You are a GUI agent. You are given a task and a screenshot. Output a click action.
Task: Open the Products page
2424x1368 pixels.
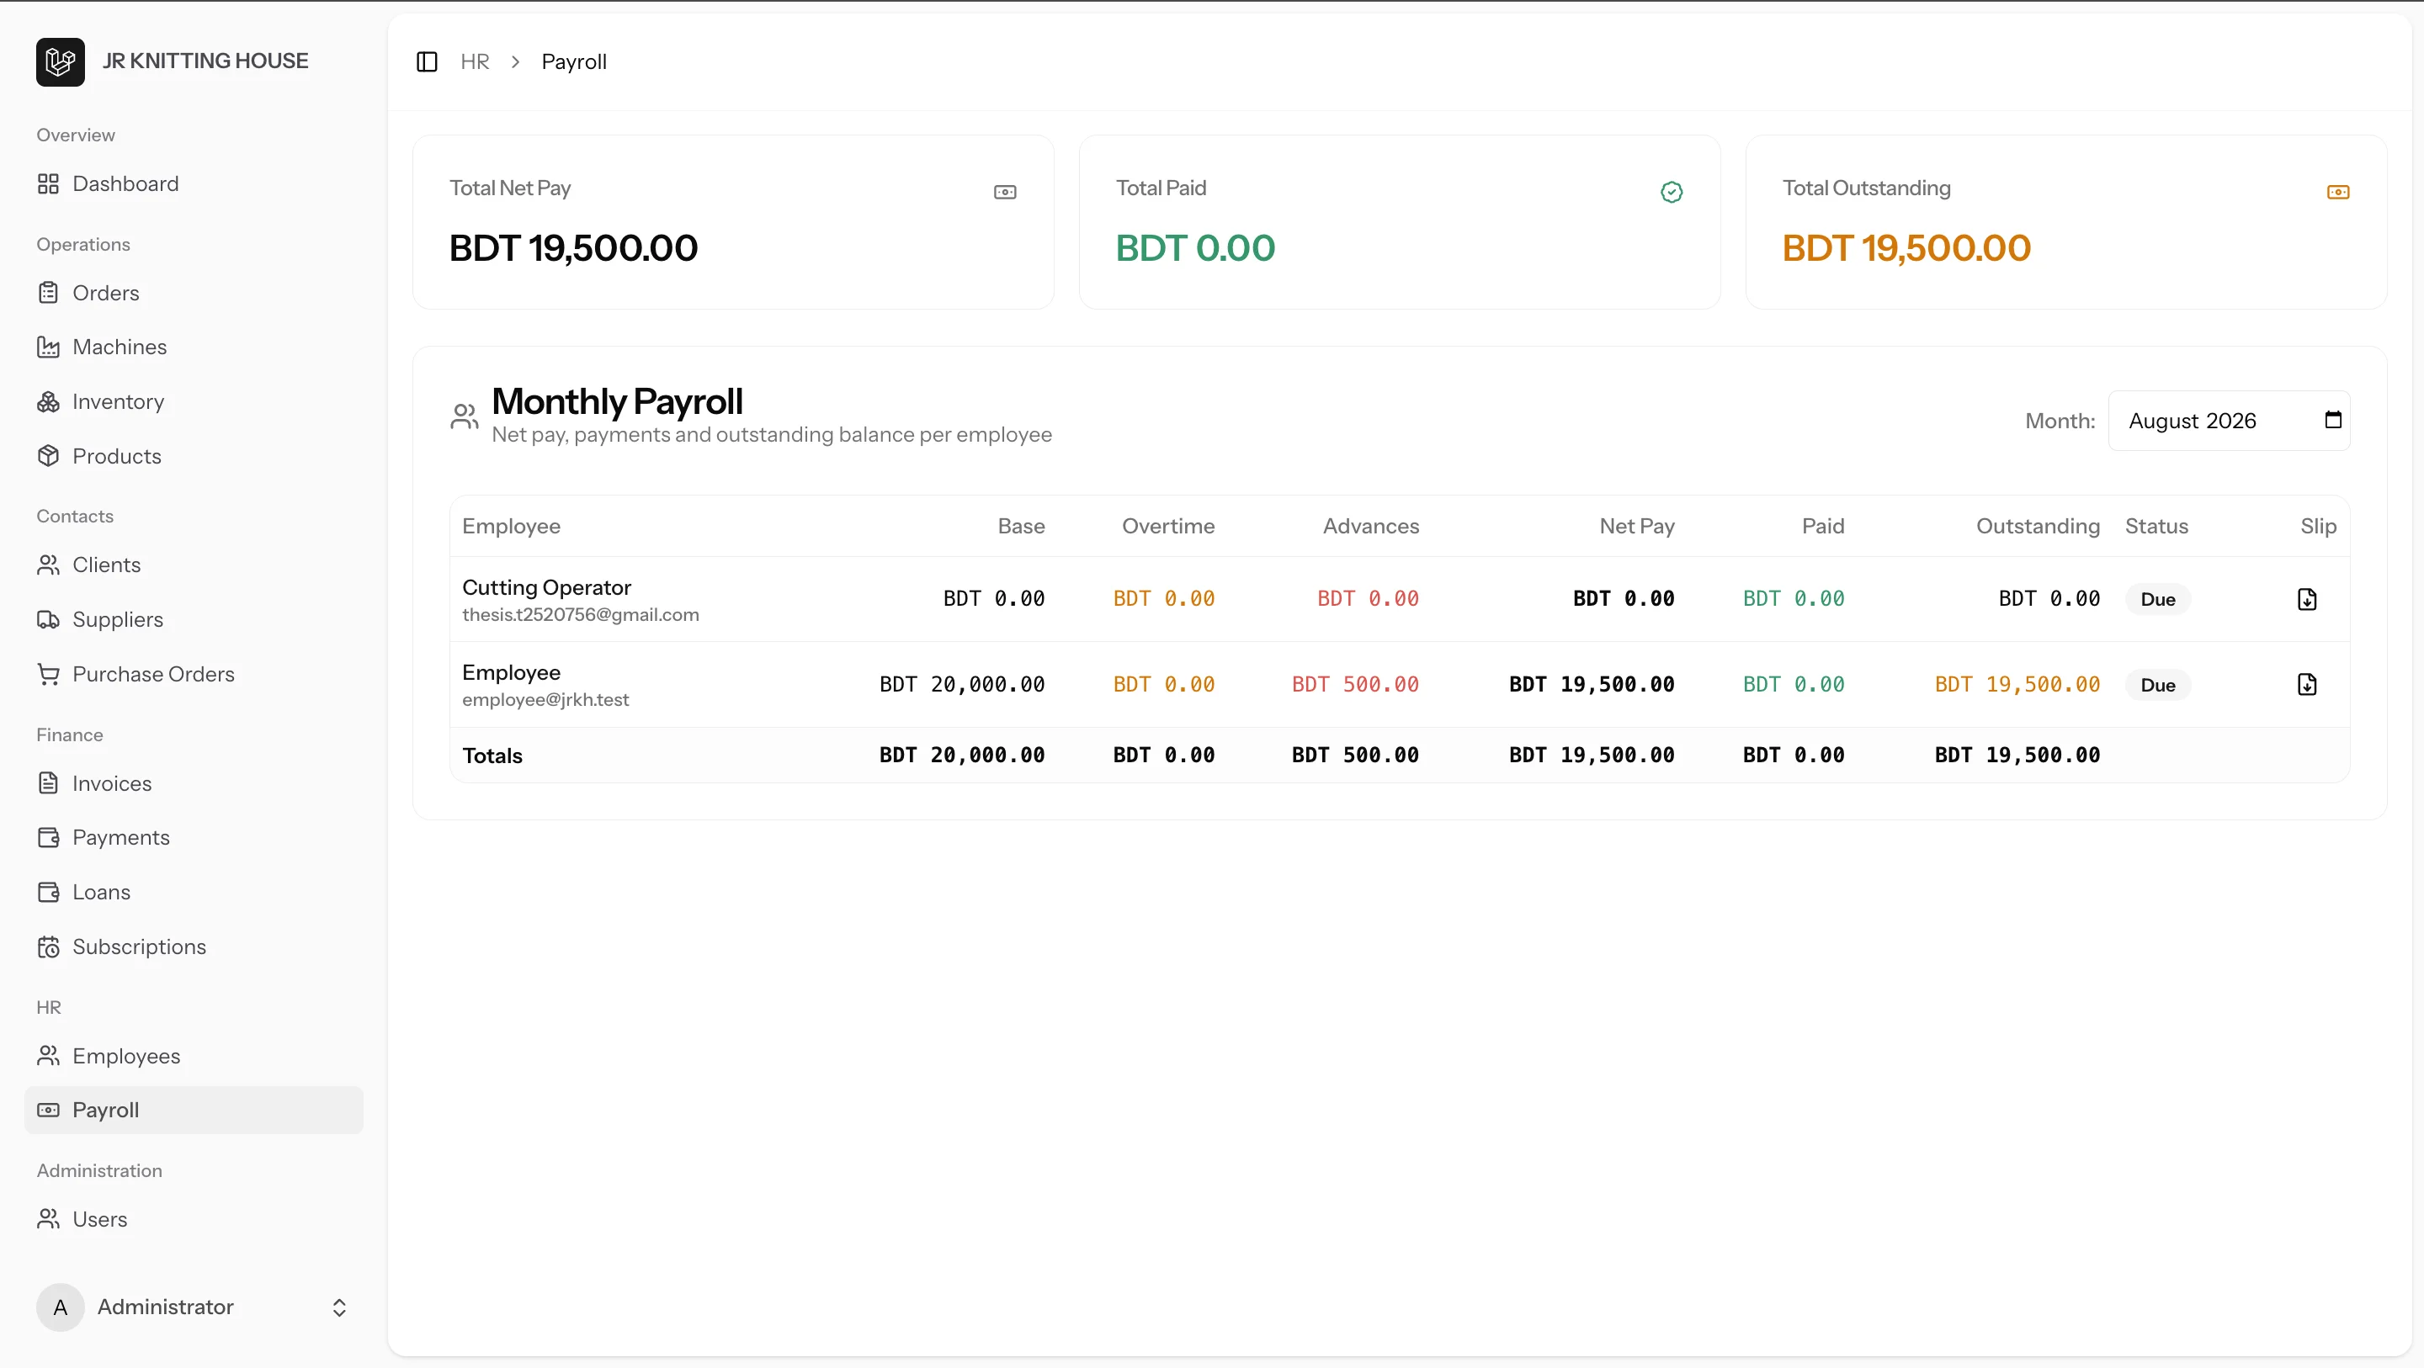click(194, 456)
